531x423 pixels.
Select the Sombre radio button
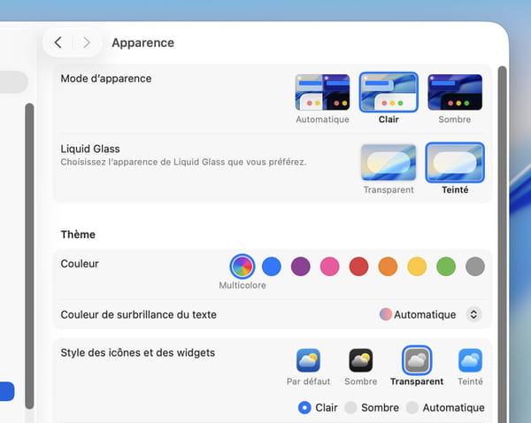(x=350, y=408)
